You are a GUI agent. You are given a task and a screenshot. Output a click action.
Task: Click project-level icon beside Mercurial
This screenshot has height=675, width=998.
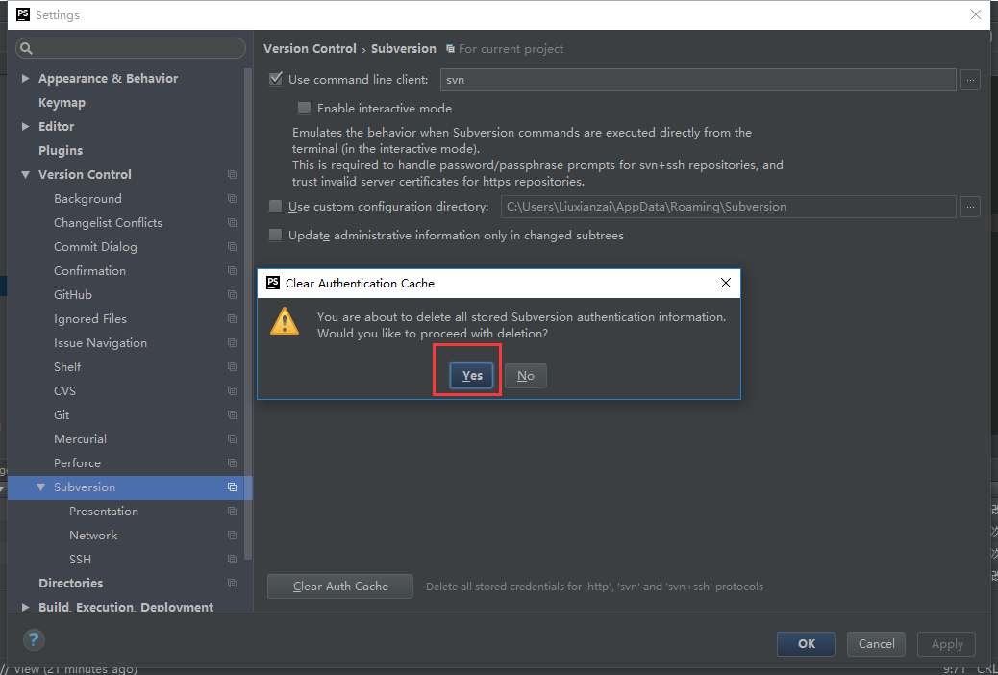pos(233,438)
